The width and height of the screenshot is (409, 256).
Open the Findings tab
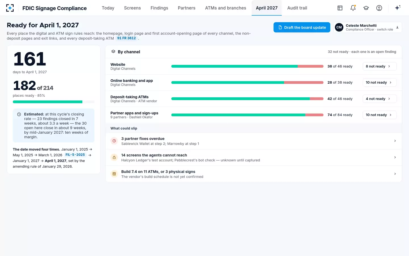tap(159, 8)
